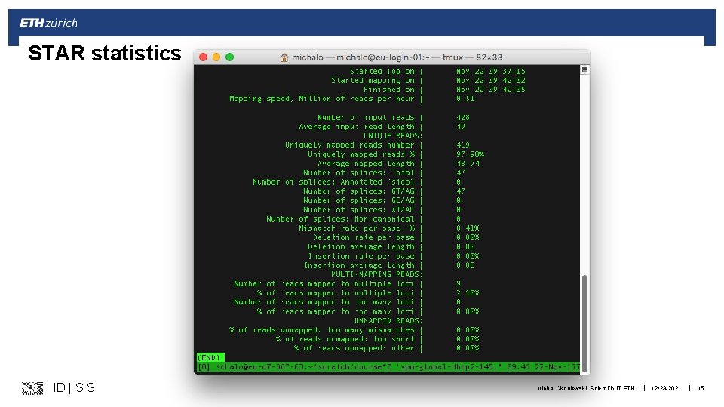724x407 pixels.
Task: Click the 'STAR statistics' slide title
Action: pyautogui.click(x=104, y=53)
